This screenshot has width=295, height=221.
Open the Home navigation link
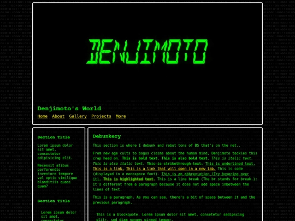pos(42,116)
